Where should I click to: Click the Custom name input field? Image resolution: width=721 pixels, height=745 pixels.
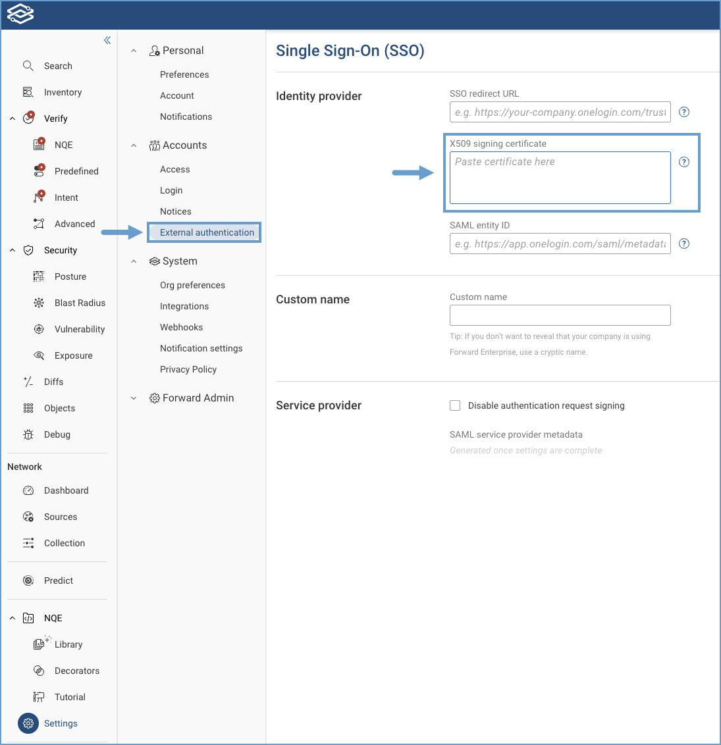pos(560,315)
